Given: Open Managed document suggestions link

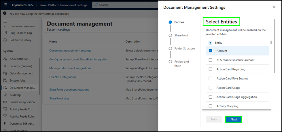Looking at the screenshot, I should (x=70, y=68).
